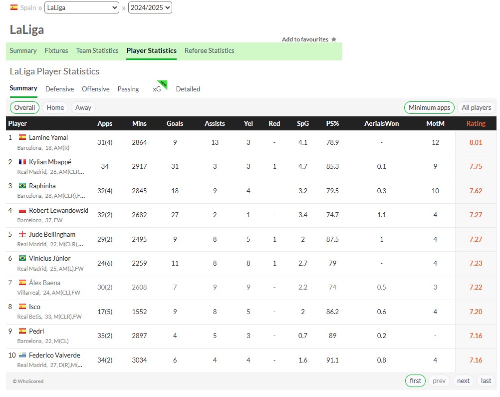Open the Summary navigation tab in green bar
This screenshot has height=397, width=500.
(23, 51)
